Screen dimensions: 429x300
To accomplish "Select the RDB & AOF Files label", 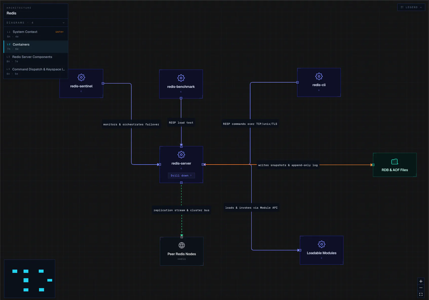I will (x=395, y=170).
